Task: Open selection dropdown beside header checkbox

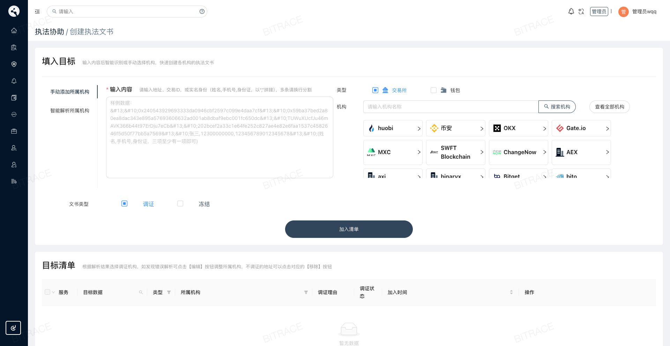Action: 53,292
